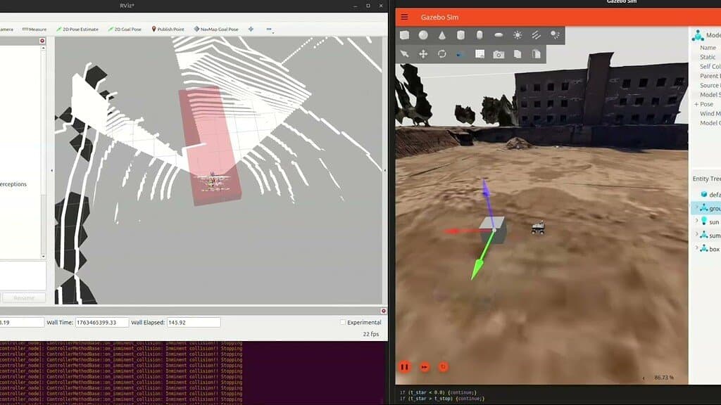Viewport: 721px width, 405px height.
Task: Click the Wall Elapsed field in RViz
Action: (x=194, y=322)
